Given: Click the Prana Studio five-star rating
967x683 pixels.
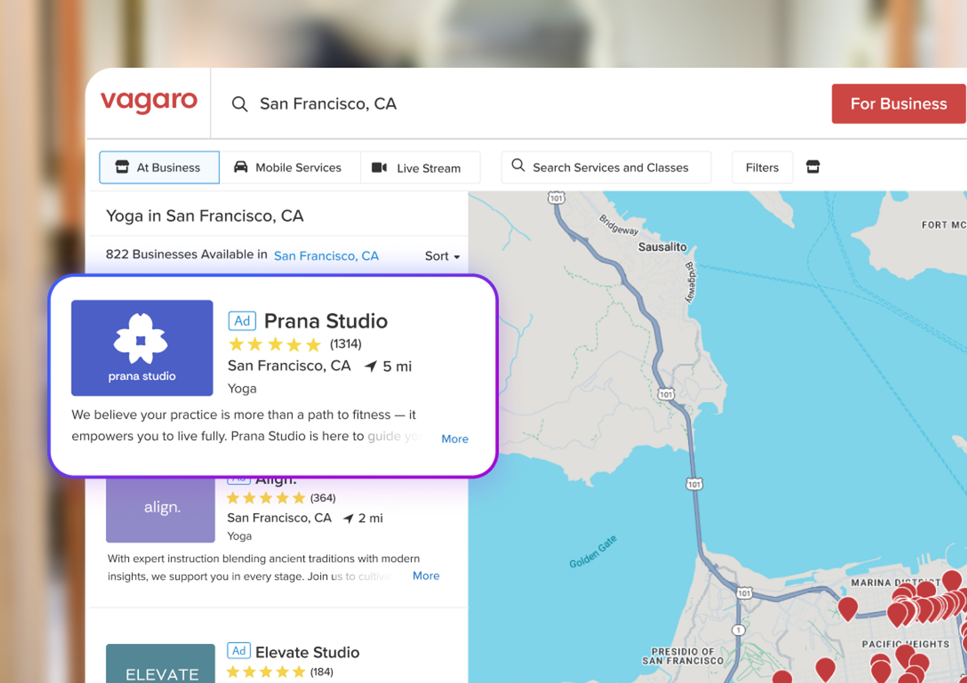Looking at the screenshot, I should (274, 345).
